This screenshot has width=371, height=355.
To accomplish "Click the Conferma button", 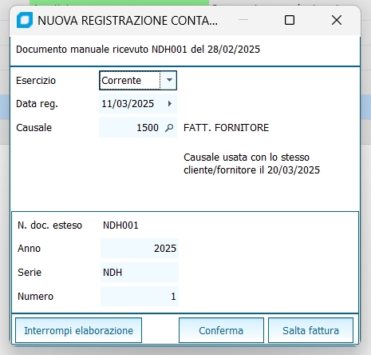I will [221, 330].
